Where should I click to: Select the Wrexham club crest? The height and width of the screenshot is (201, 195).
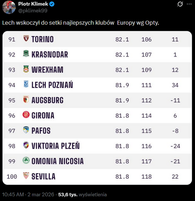tap(26, 70)
